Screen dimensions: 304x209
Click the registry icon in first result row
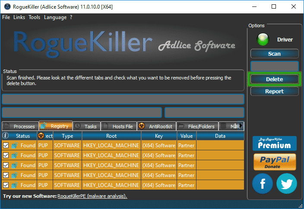14,146
